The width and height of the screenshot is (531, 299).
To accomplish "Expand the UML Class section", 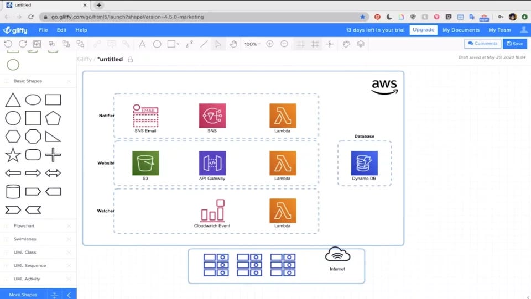I will pos(25,252).
